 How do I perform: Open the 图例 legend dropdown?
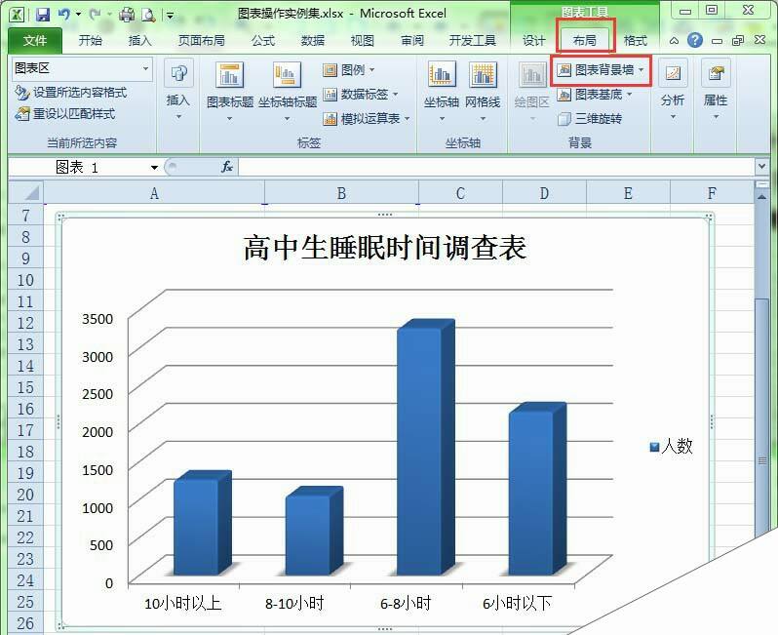click(x=349, y=70)
